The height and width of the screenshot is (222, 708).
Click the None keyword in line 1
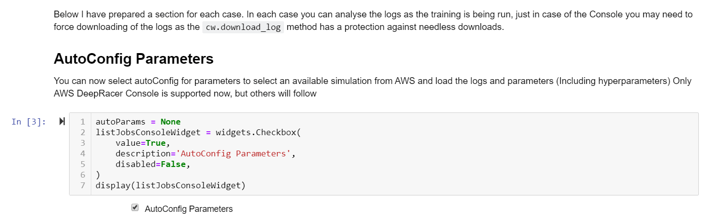(170, 122)
